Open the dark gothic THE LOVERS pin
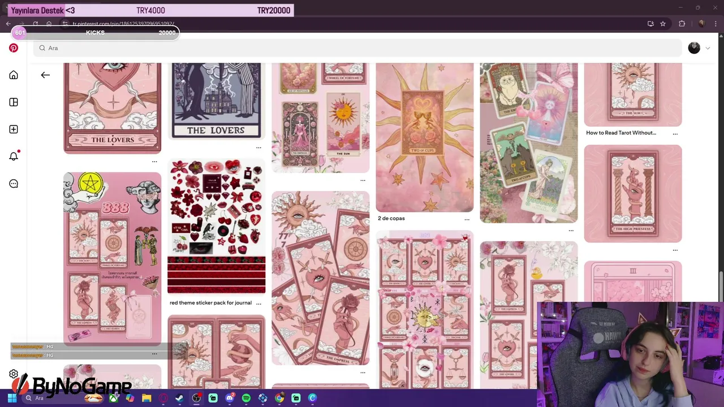 click(216, 101)
